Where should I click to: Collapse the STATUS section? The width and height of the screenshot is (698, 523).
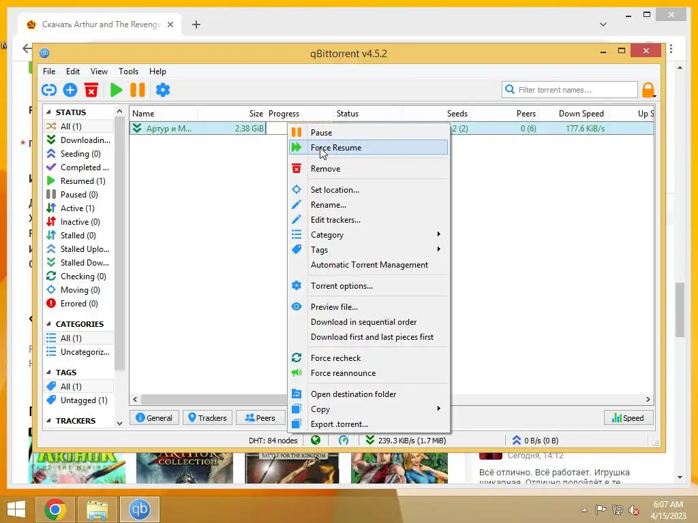[48, 112]
